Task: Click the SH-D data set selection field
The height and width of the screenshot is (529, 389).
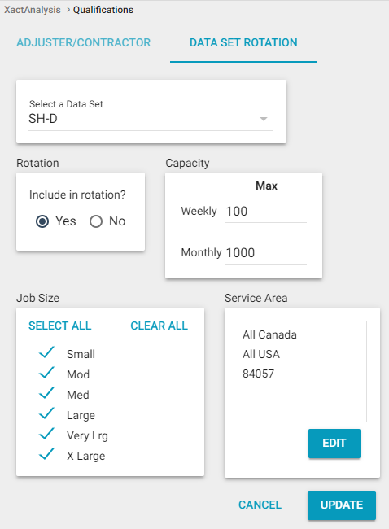Action: click(x=151, y=119)
